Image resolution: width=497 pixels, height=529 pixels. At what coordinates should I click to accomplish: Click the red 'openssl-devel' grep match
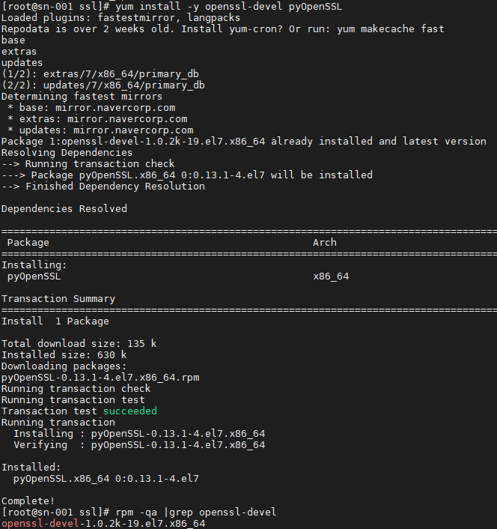(40, 524)
